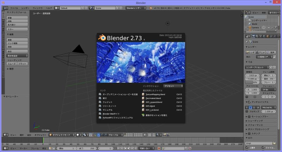Click the Camera object icon in the outliner
The image size is (282, 152).
(x=250, y=27)
